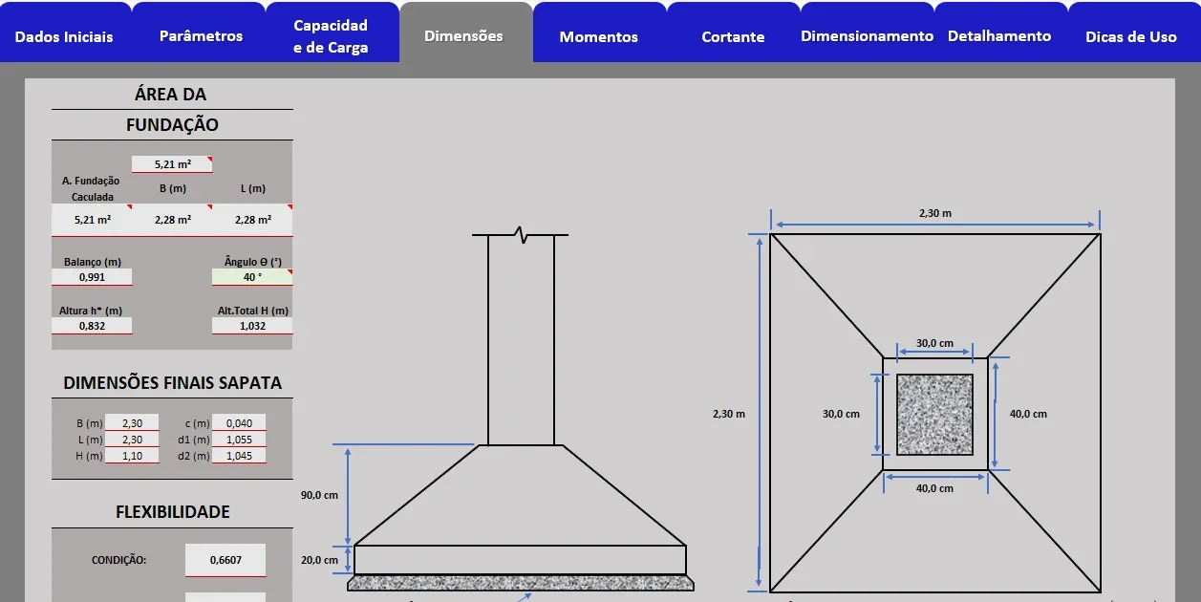
Task: Click 5,21 m² under A. Fundação Caculada
Action: click(x=92, y=220)
